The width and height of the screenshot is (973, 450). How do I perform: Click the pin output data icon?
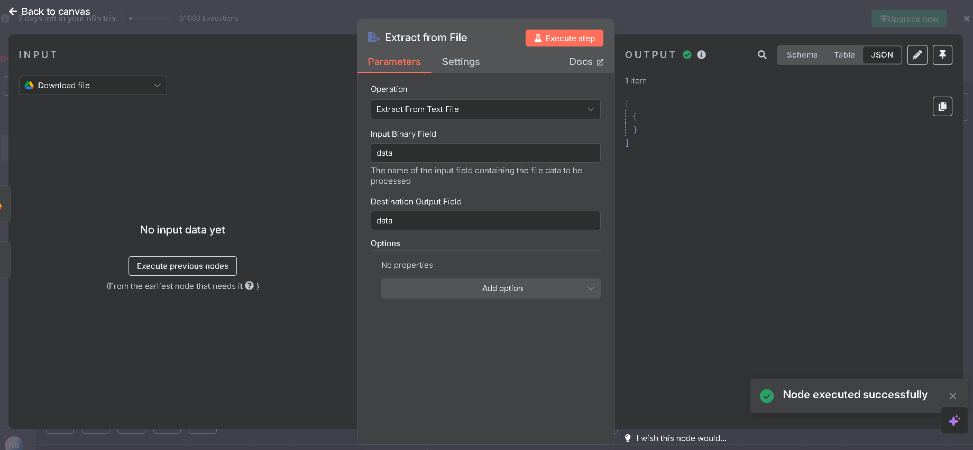(942, 55)
